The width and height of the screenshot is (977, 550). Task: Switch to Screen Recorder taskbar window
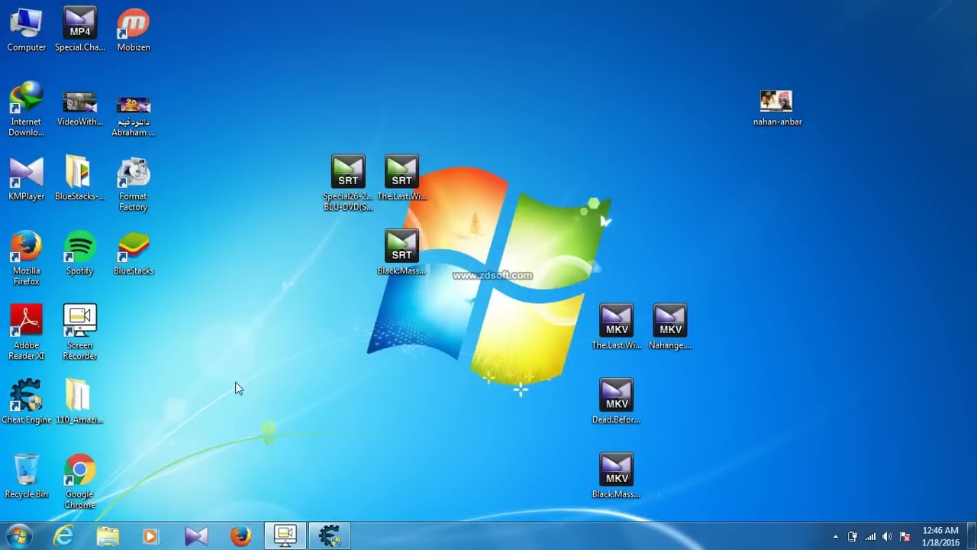(285, 536)
